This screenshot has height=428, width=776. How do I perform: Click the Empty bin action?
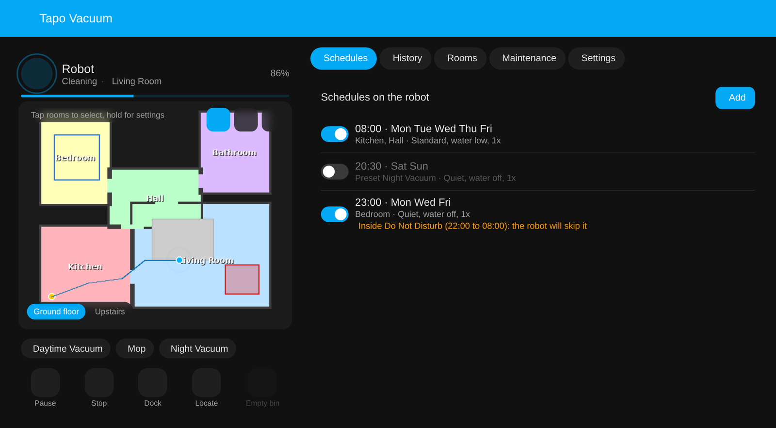[262, 382]
